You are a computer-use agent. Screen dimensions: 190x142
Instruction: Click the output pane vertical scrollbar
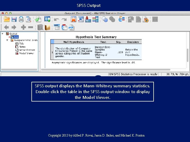[x=188, y=55]
